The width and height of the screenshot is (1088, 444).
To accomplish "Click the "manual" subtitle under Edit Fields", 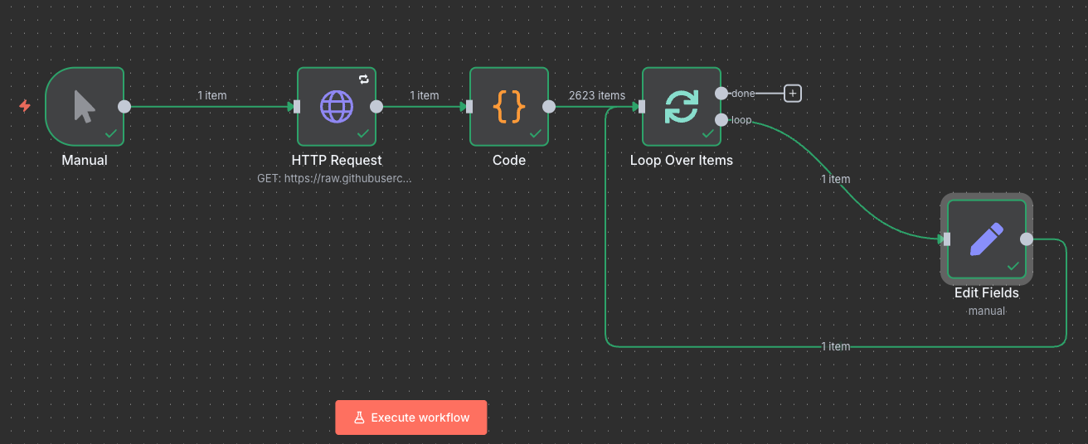I will [987, 311].
